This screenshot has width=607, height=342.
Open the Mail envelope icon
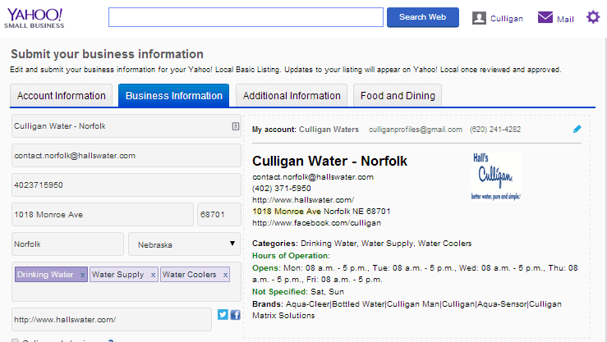[x=545, y=17]
